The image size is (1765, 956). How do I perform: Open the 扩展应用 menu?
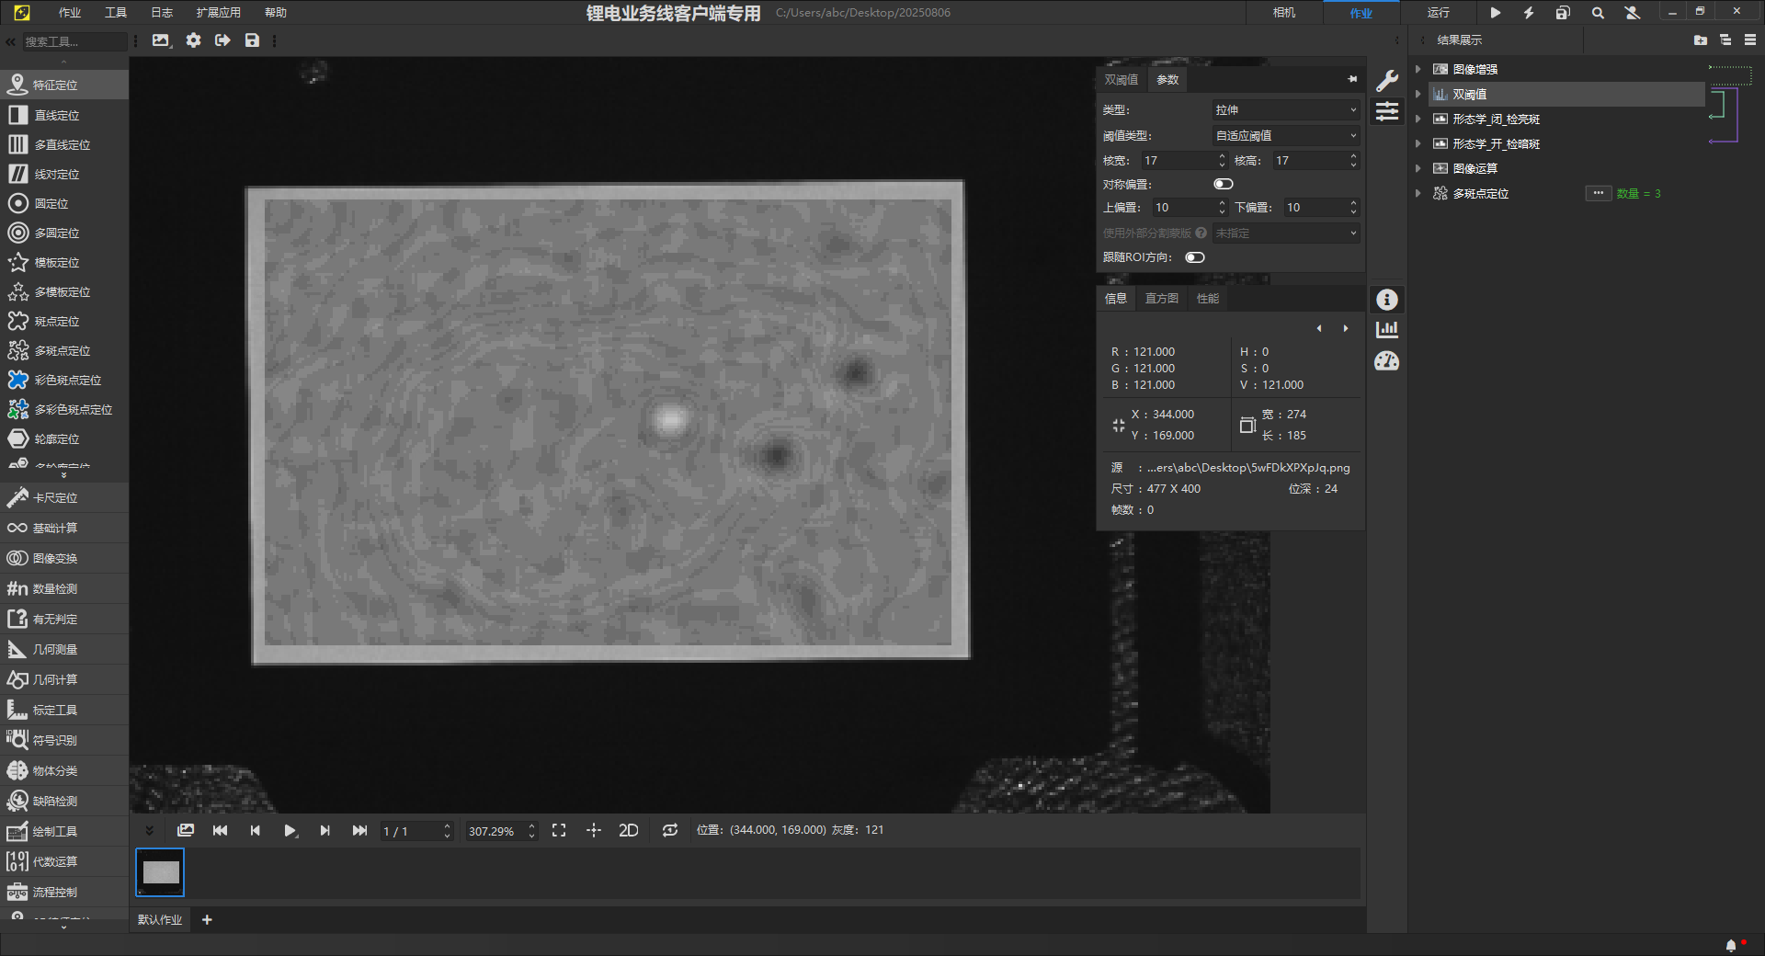tap(218, 13)
